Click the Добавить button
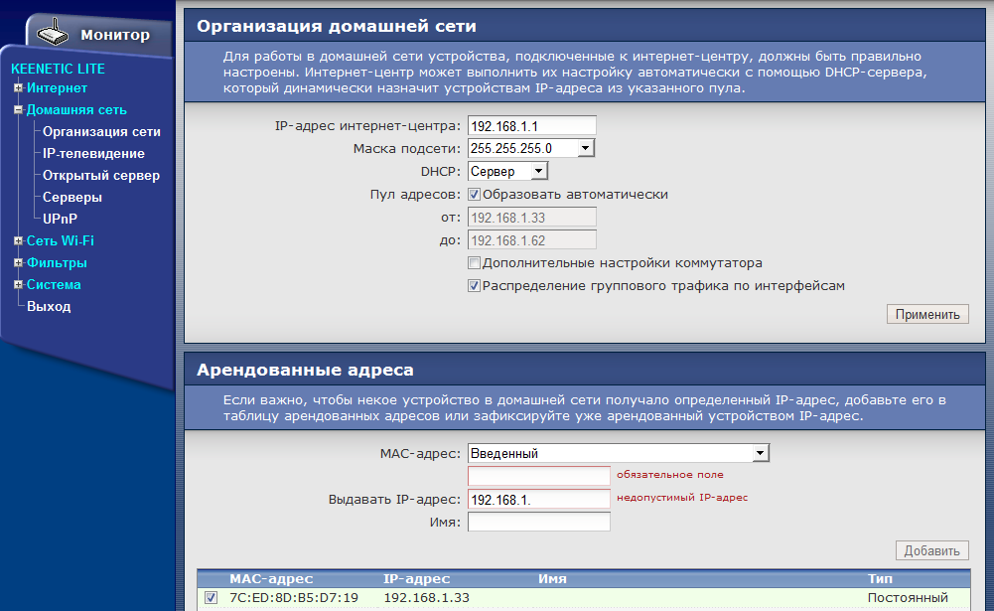The width and height of the screenshot is (994, 611). point(931,550)
